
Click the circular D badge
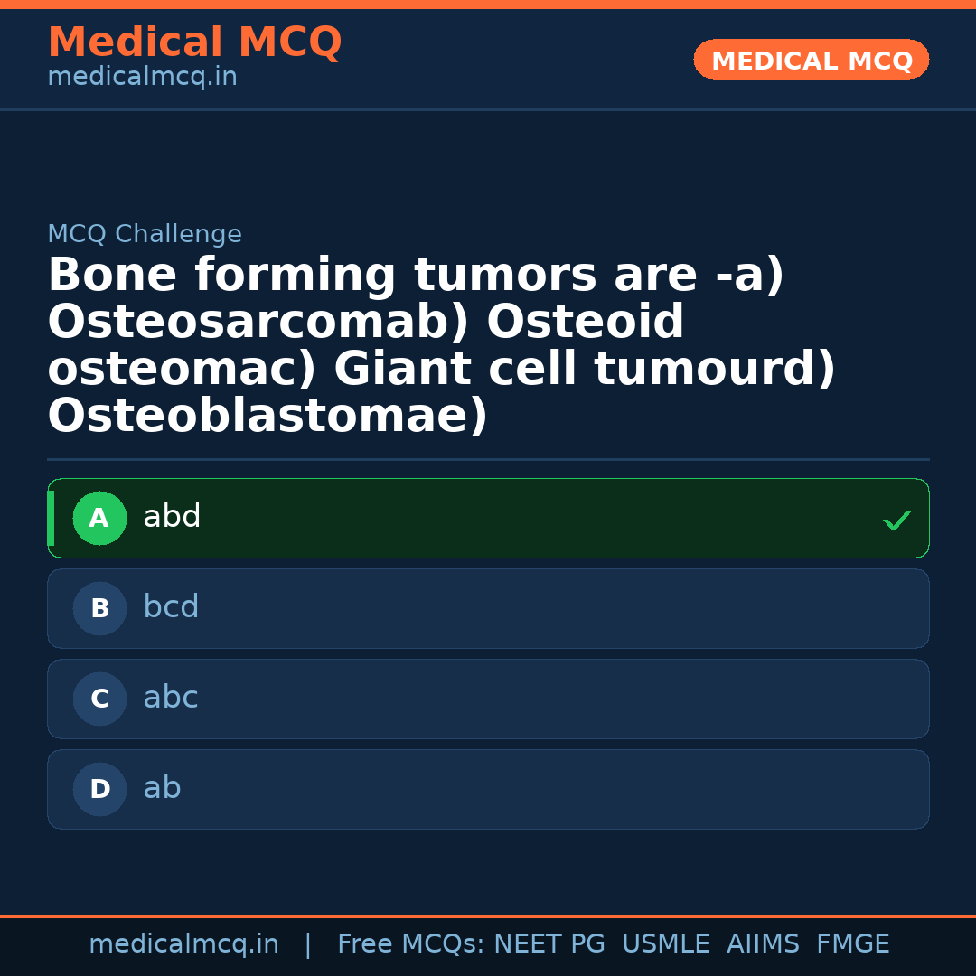[99, 789]
